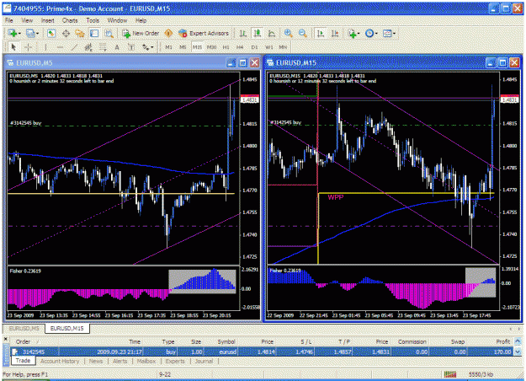Viewport: 526px width, 381px height.
Task: Switch timeframe to H1
Action: [x=226, y=47]
